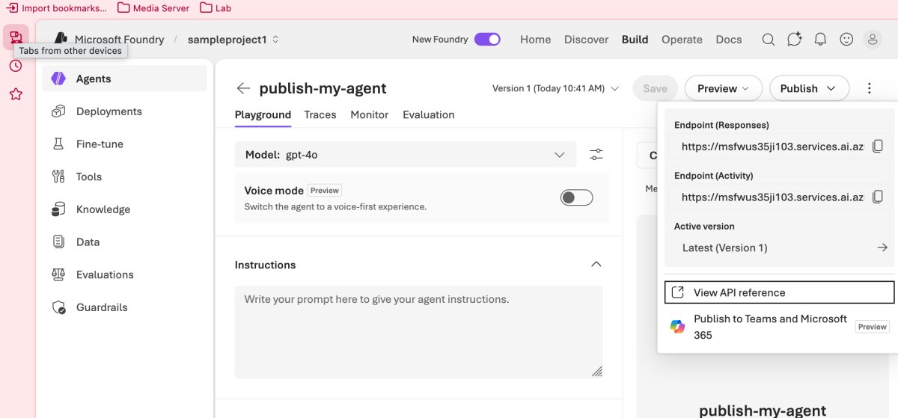Expand the sampleproject1 project selector
Viewport: 898px width, 418px height.
233,40
